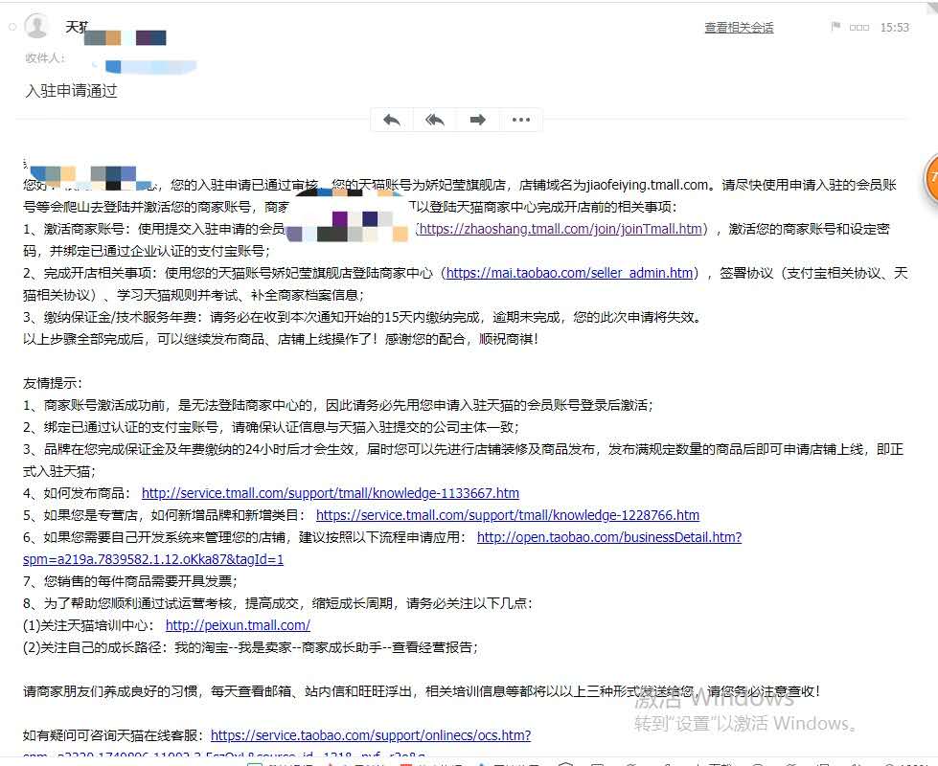This screenshot has width=938, height=766.
Task: Click the line starting 以上步骤全部完成后
Action: point(281,339)
